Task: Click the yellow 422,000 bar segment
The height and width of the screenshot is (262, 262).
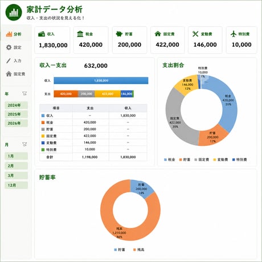Action: (108, 94)
